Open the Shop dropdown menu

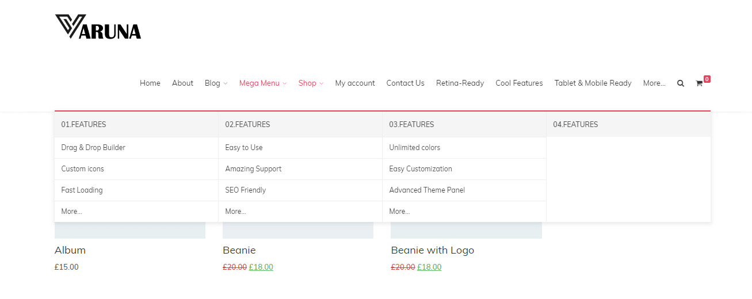311,83
